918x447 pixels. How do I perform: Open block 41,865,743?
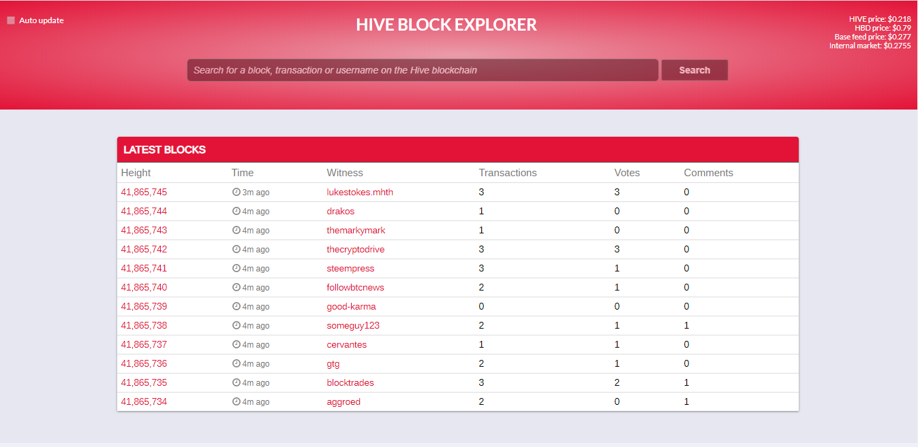coord(144,230)
